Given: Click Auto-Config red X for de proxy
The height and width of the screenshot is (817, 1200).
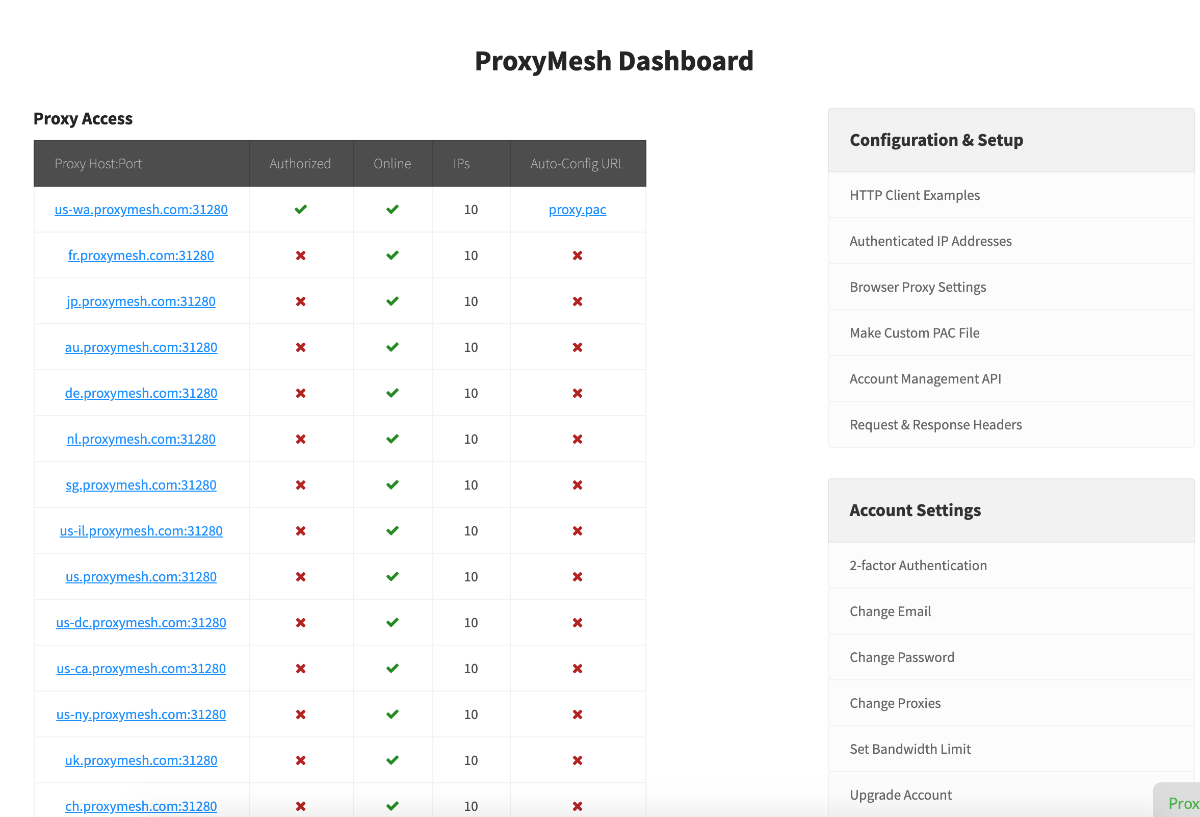Looking at the screenshot, I should [x=577, y=394].
